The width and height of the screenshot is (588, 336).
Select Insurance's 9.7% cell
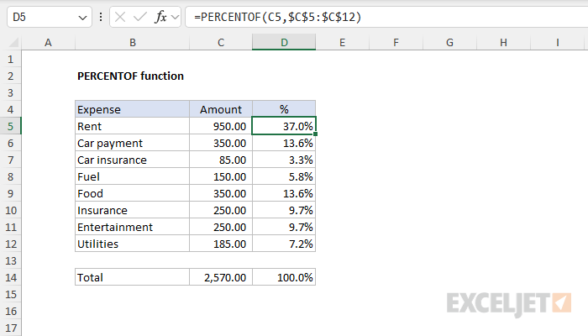click(284, 210)
